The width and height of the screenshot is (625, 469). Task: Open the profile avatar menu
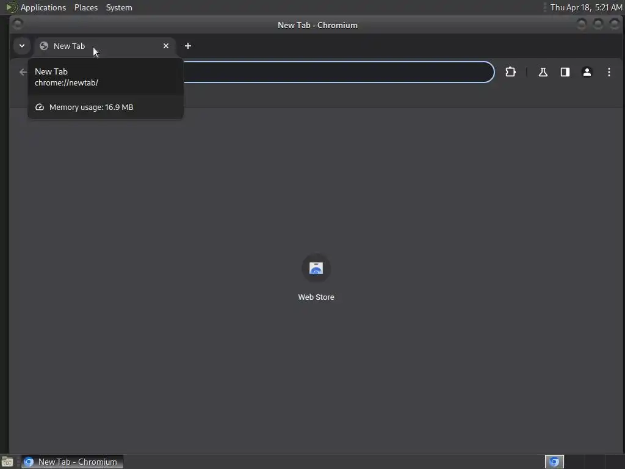pyautogui.click(x=587, y=72)
